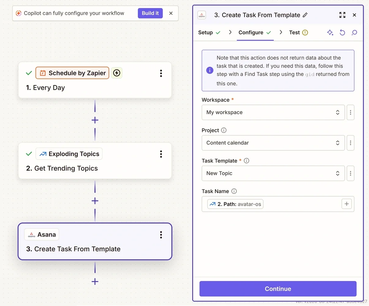
Task: Select the 2. Get Trending Topics step
Action: click(x=95, y=161)
